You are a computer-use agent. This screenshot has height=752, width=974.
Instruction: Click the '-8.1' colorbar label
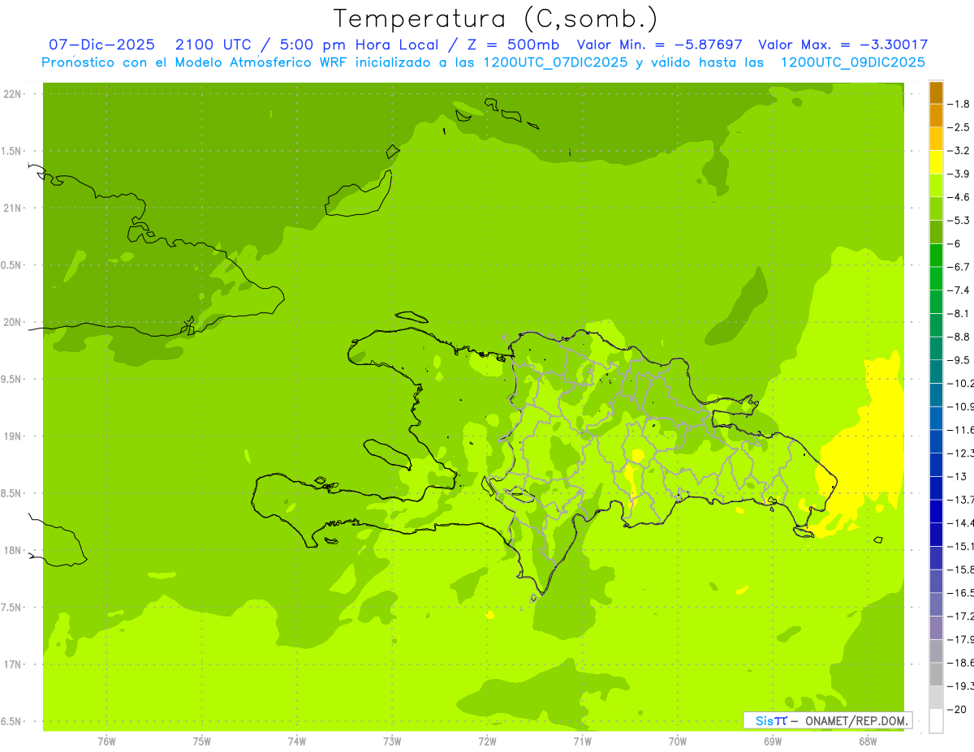click(960, 313)
